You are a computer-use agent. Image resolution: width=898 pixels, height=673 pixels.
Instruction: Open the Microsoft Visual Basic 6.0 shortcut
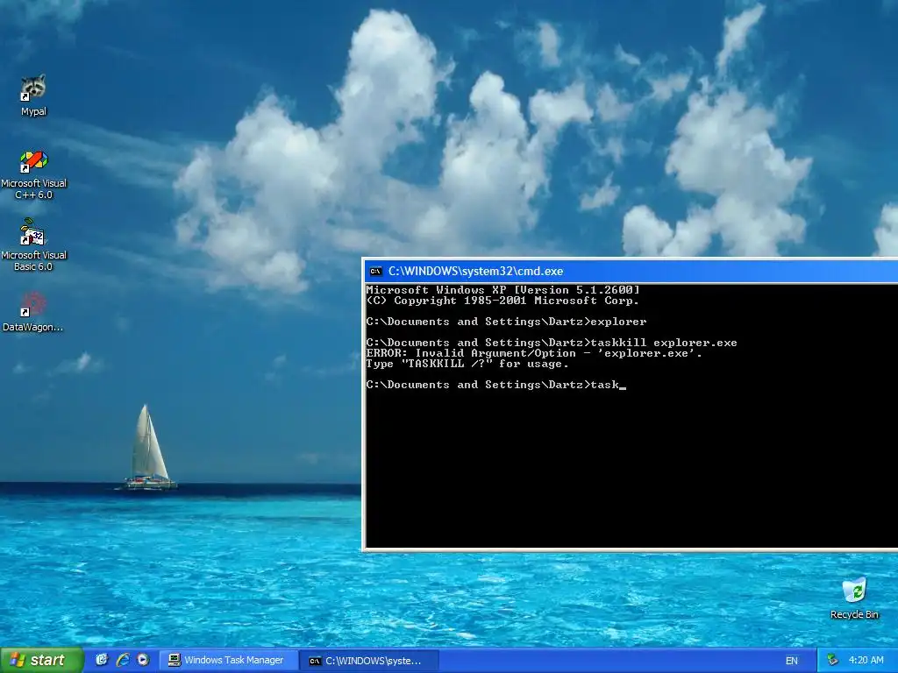33,246
